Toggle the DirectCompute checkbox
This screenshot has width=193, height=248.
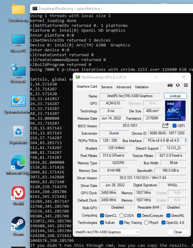pyautogui.click(x=139, y=216)
